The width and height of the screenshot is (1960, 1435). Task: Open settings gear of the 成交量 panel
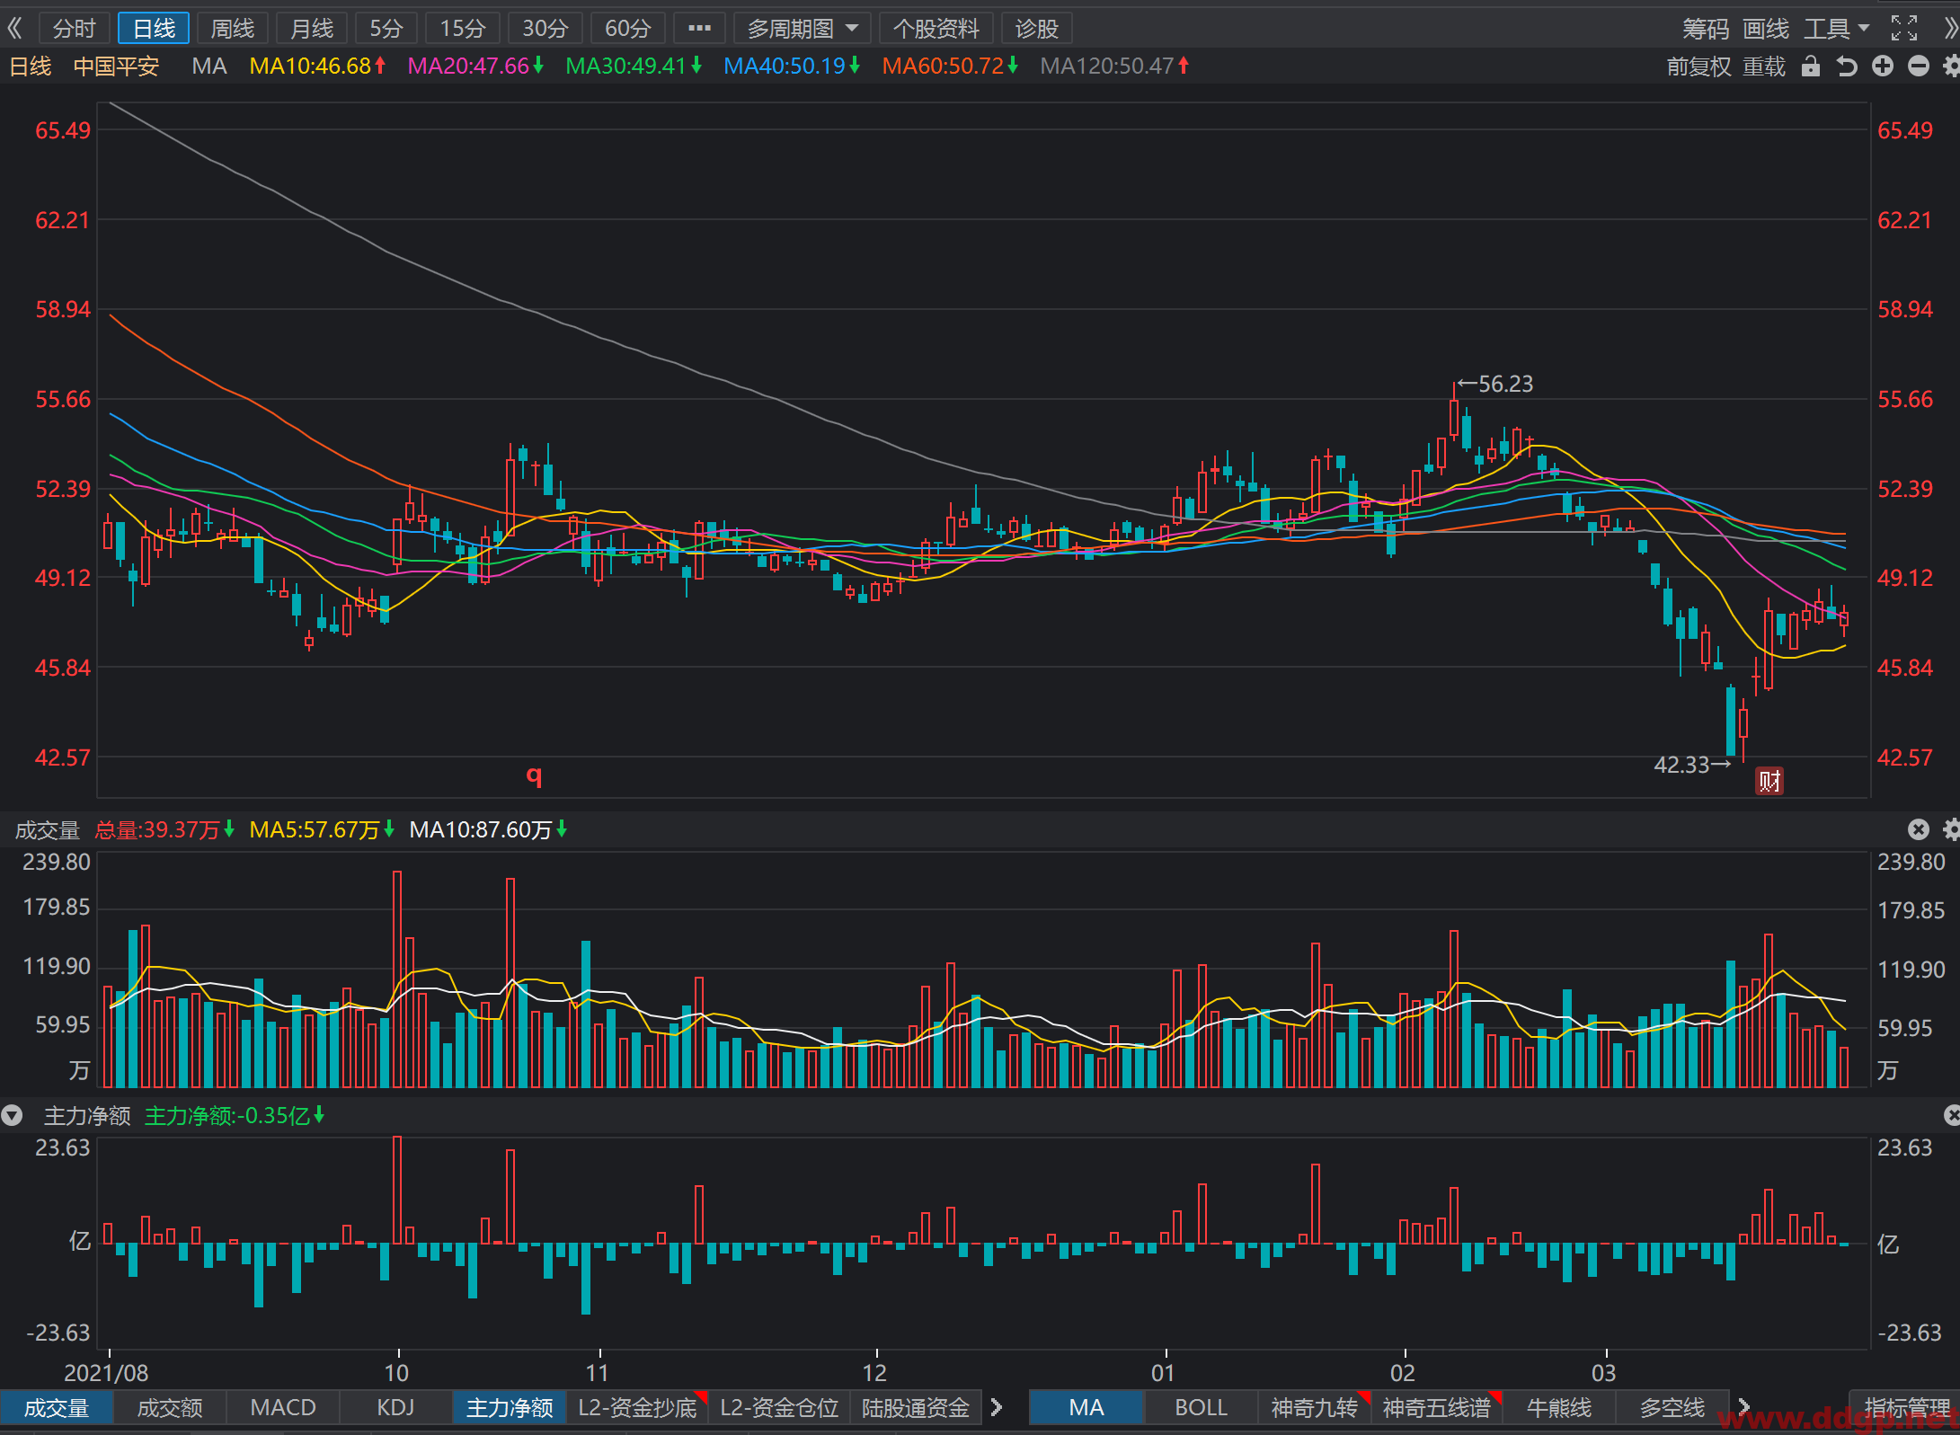[1951, 829]
